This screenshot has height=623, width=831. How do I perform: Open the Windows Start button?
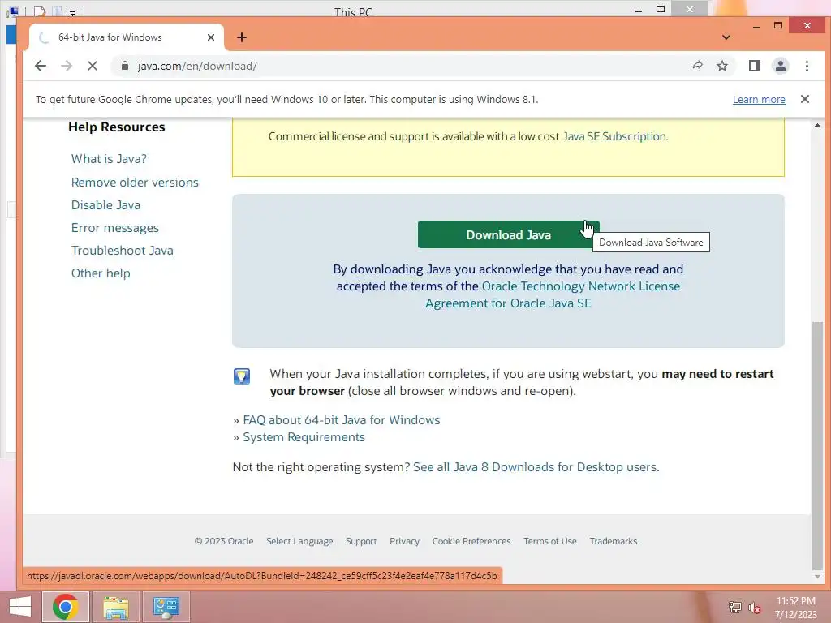20,607
